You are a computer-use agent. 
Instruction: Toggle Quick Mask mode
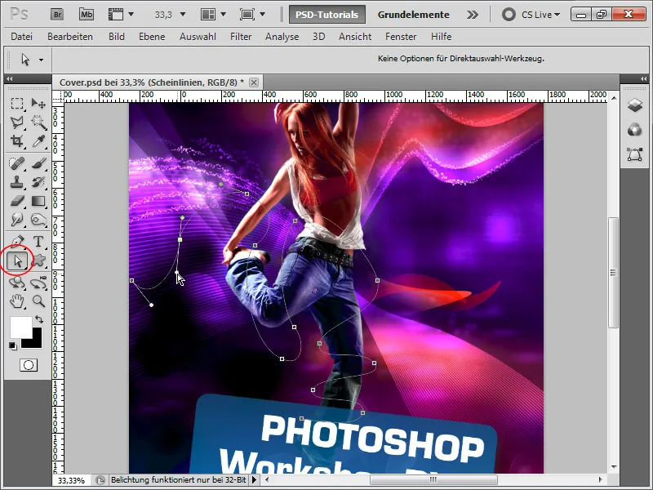pos(29,365)
